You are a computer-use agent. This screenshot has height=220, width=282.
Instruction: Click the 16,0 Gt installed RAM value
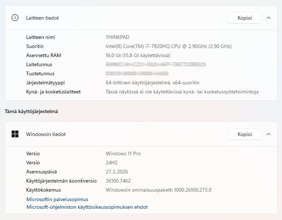click(138, 55)
